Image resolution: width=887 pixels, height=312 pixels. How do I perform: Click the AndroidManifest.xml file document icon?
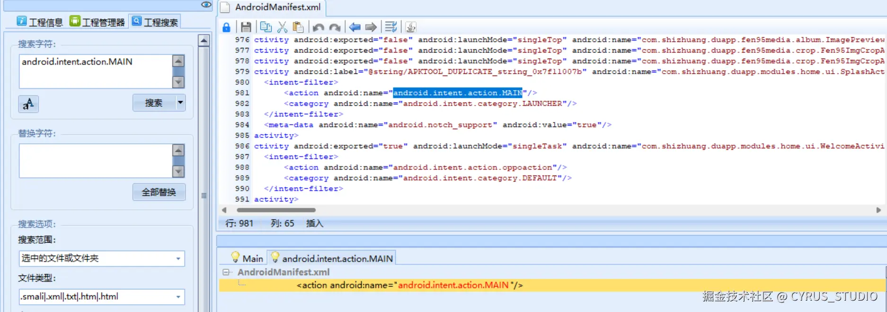[x=225, y=7]
